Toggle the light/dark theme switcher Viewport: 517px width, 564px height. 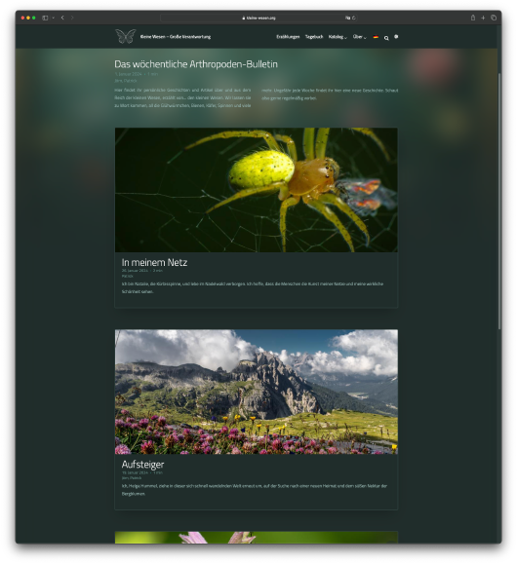click(x=396, y=37)
